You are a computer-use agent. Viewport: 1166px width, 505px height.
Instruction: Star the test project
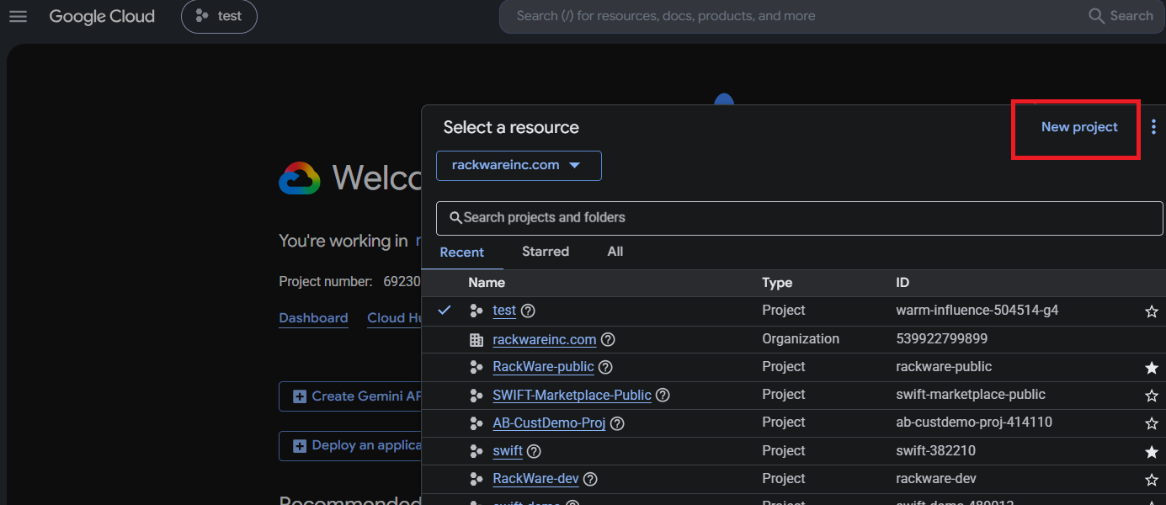[x=1152, y=311]
